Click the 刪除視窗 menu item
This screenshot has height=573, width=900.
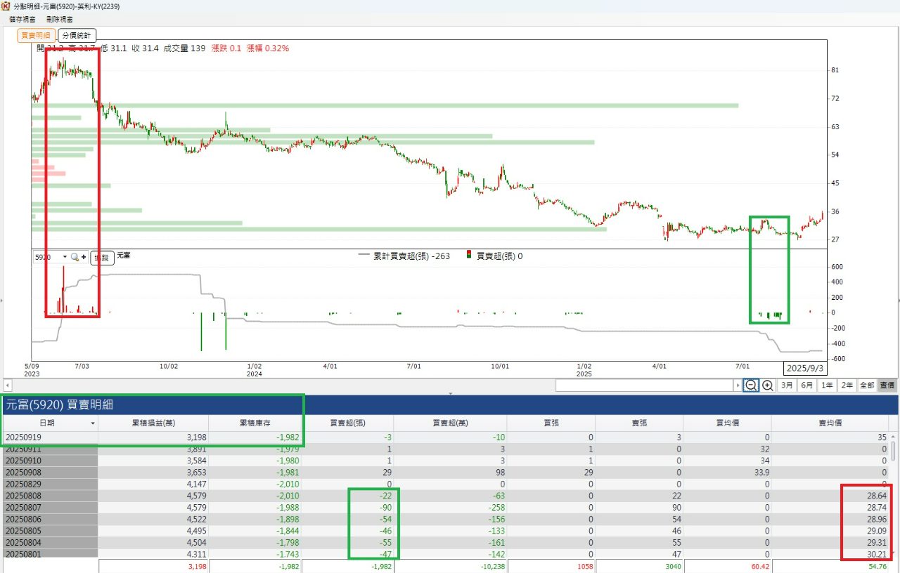tap(60, 20)
